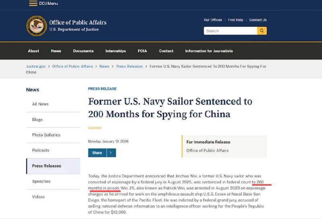This screenshot has height=219, width=322.
Task: Select Documents in the navigation bar
Action: click(x=83, y=51)
